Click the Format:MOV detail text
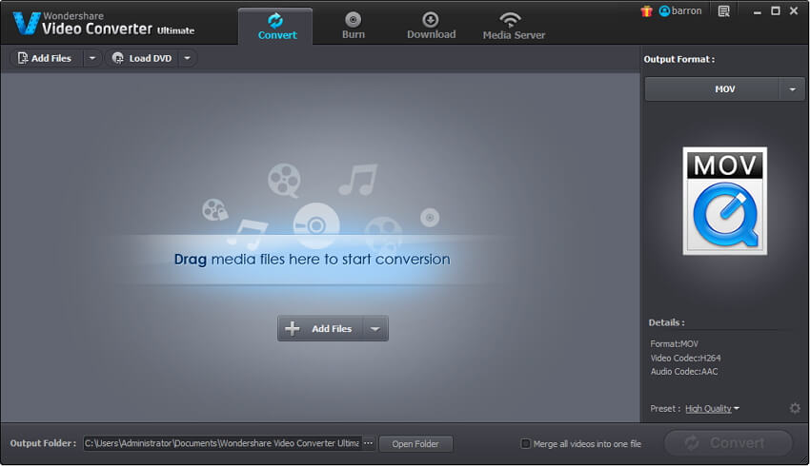 pyautogui.click(x=674, y=344)
